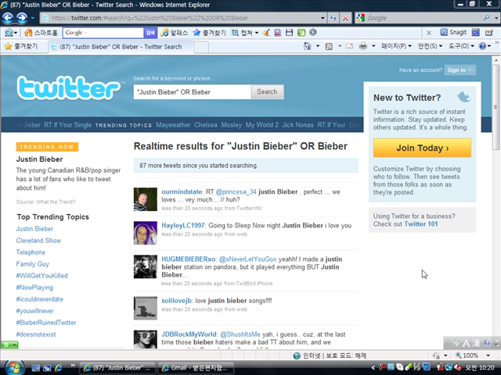Open a new blank tab
Viewport: 501px width, 375px height.
click(x=201, y=47)
